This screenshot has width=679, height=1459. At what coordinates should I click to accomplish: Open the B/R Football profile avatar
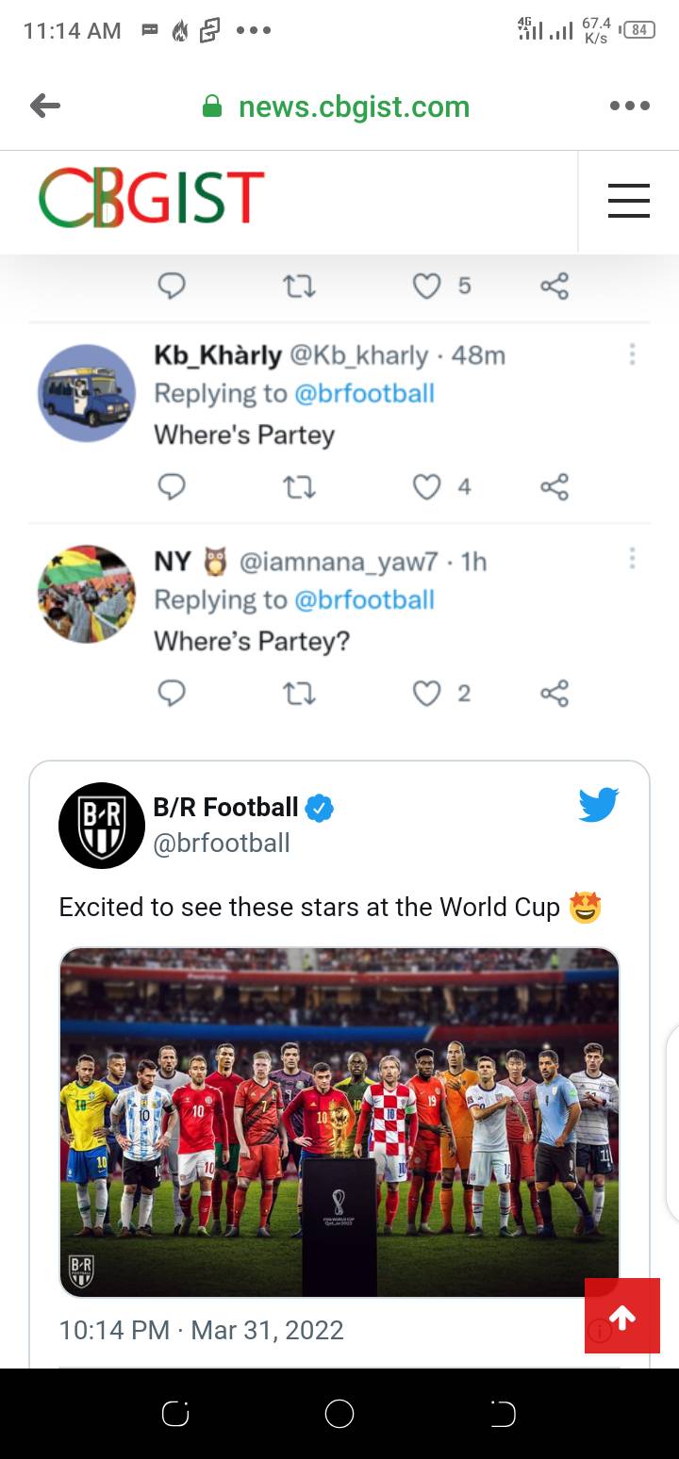pos(102,825)
